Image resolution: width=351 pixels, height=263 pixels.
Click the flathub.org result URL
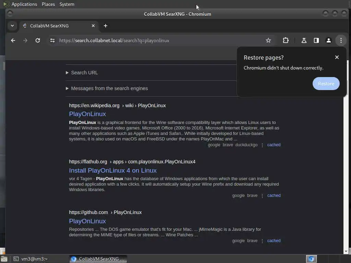coord(132,162)
